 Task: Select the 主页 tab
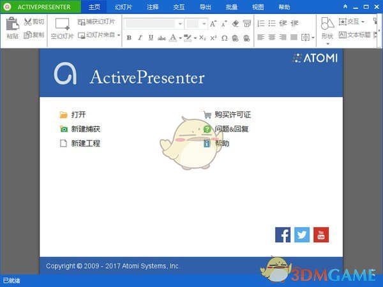tap(94, 7)
